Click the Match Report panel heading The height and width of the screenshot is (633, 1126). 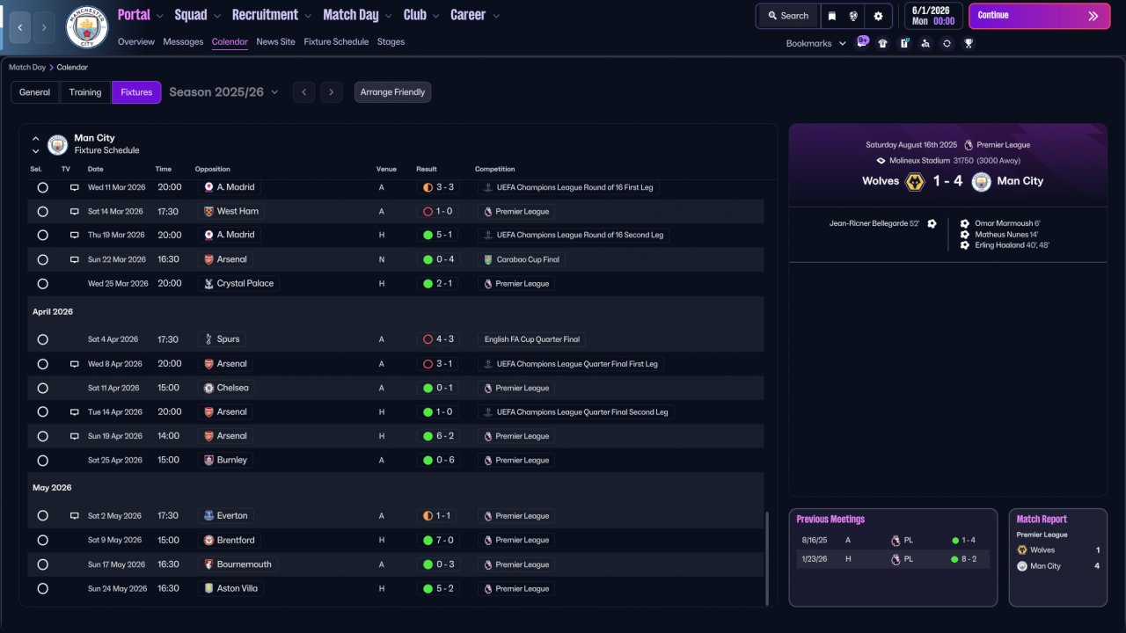[x=1042, y=520]
